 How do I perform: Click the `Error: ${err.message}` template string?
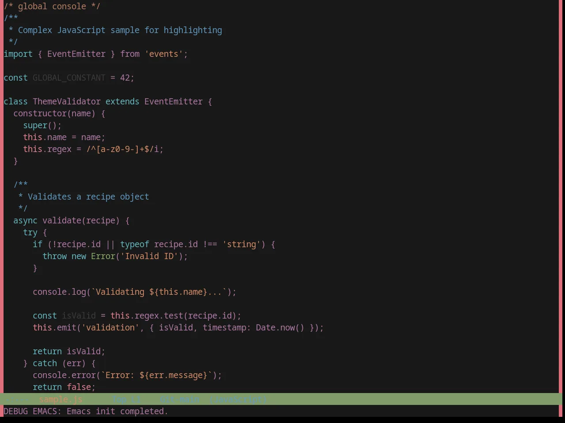pos(156,375)
